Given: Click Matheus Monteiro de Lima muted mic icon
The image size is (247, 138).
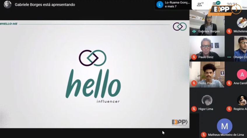Looking at the screenshot, I should point(203,135).
